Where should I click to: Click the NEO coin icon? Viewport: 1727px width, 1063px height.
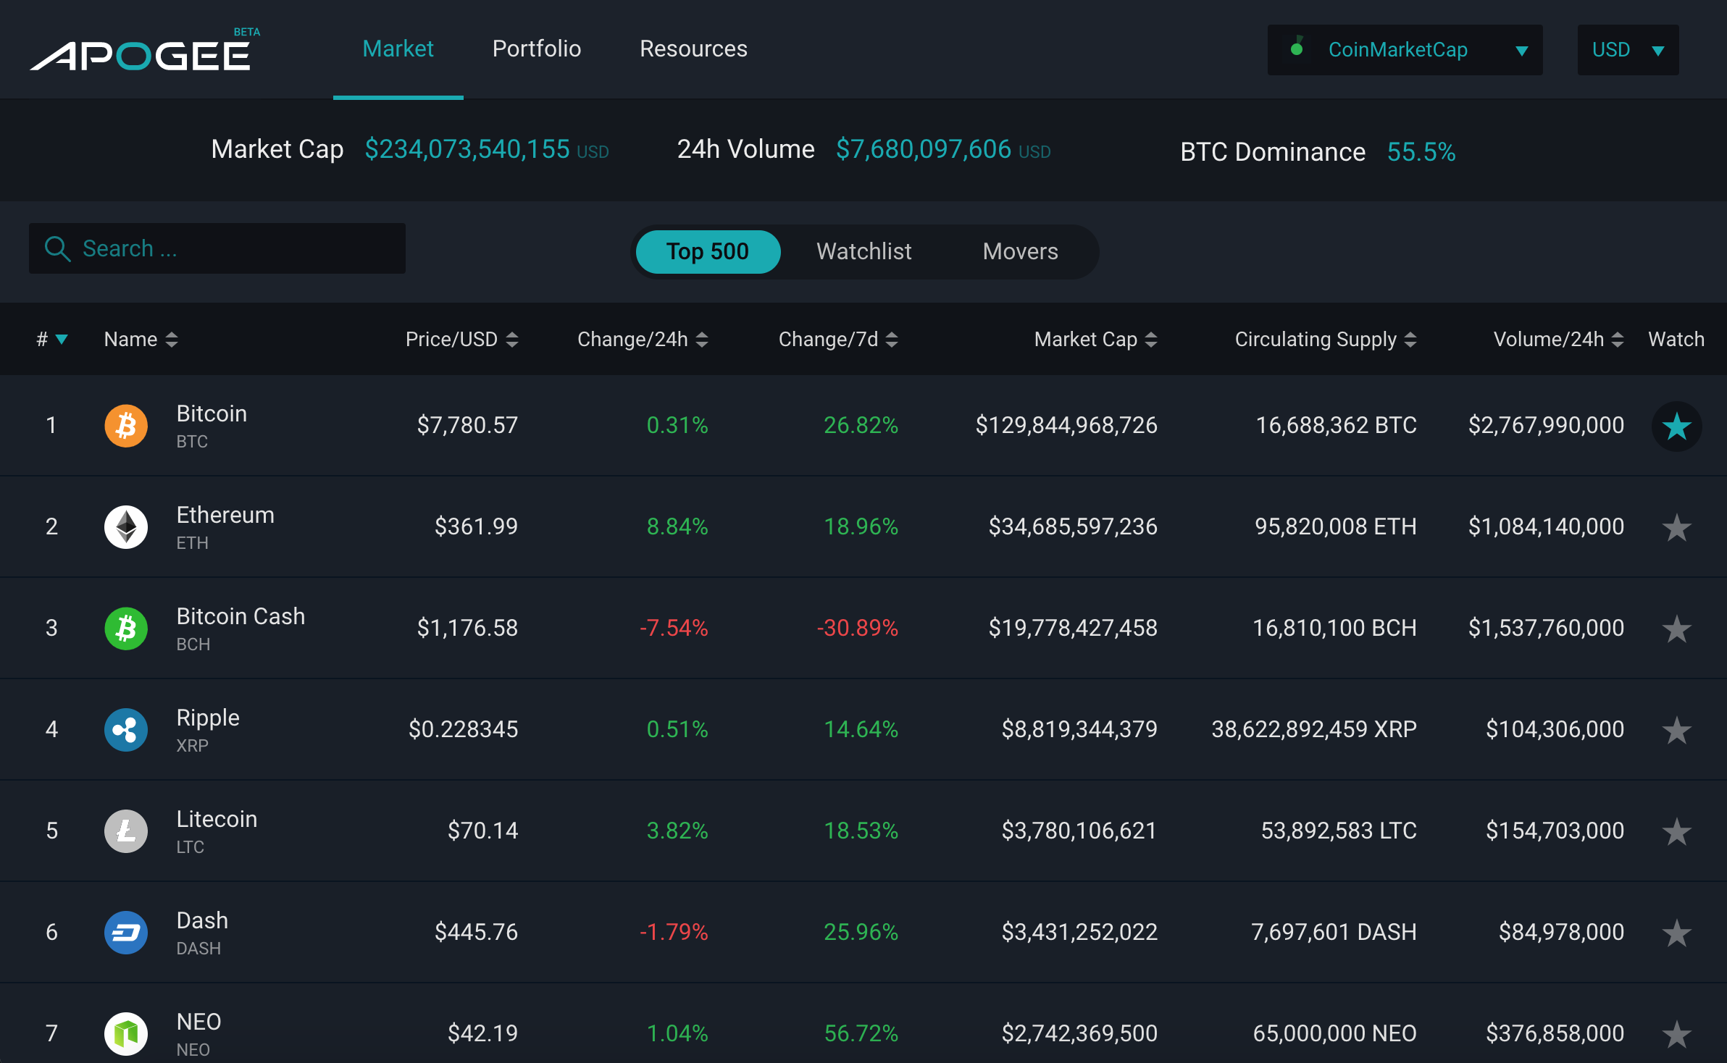point(126,1033)
